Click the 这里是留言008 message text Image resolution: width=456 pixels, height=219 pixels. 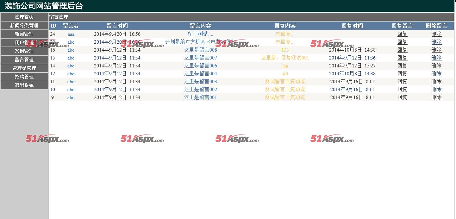click(201, 50)
